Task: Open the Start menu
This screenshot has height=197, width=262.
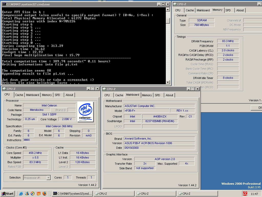Action: tap(7, 194)
